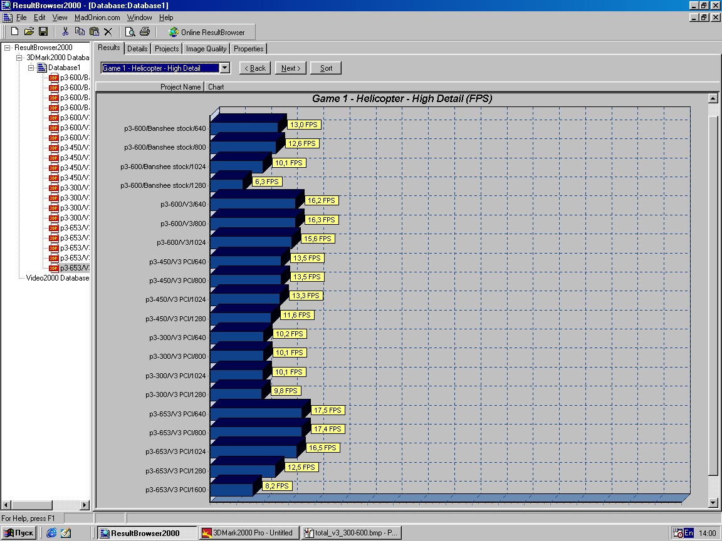Click the Copy toolbar icon
Screen dimensions: 722x541
80,32
